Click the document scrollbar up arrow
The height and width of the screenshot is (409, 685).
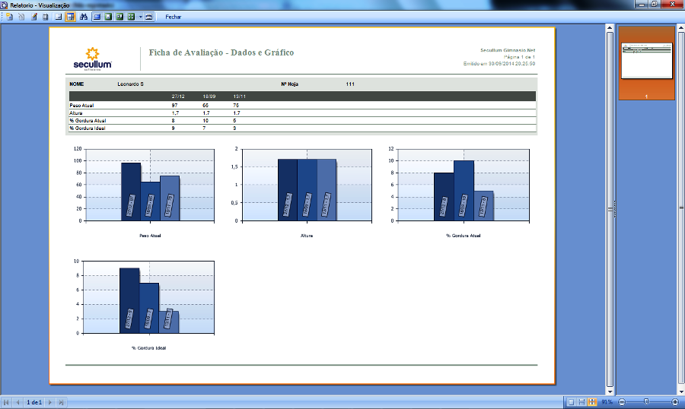(610, 28)
